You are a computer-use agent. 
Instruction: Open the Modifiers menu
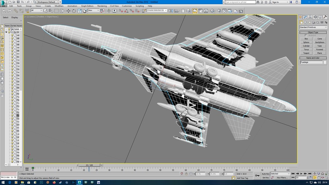click(x=59, y=6)
